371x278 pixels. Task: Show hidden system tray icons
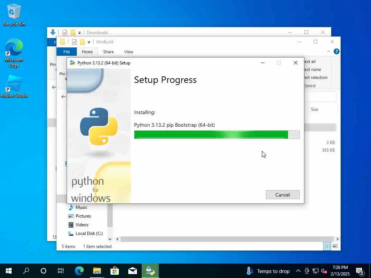[x=298, y=271]
